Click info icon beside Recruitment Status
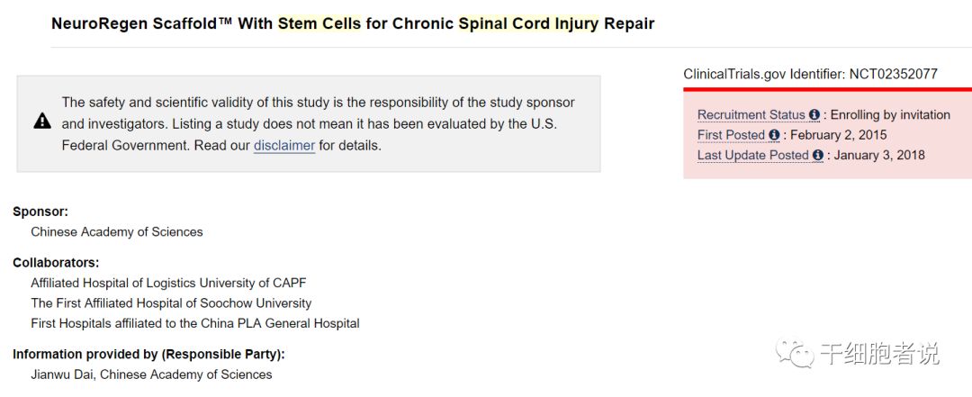The width and height of the screenshot is (972, 397). (814, 115)
